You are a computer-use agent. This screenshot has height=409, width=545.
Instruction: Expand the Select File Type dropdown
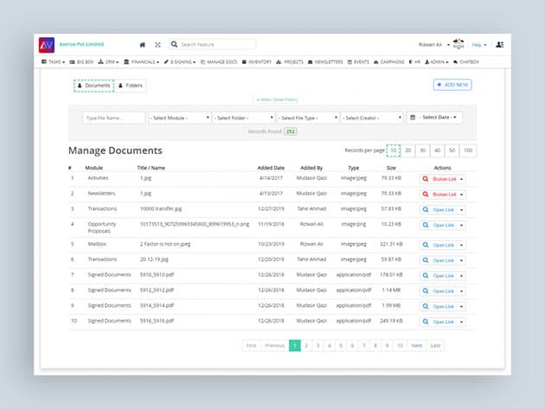click(308, 118)
